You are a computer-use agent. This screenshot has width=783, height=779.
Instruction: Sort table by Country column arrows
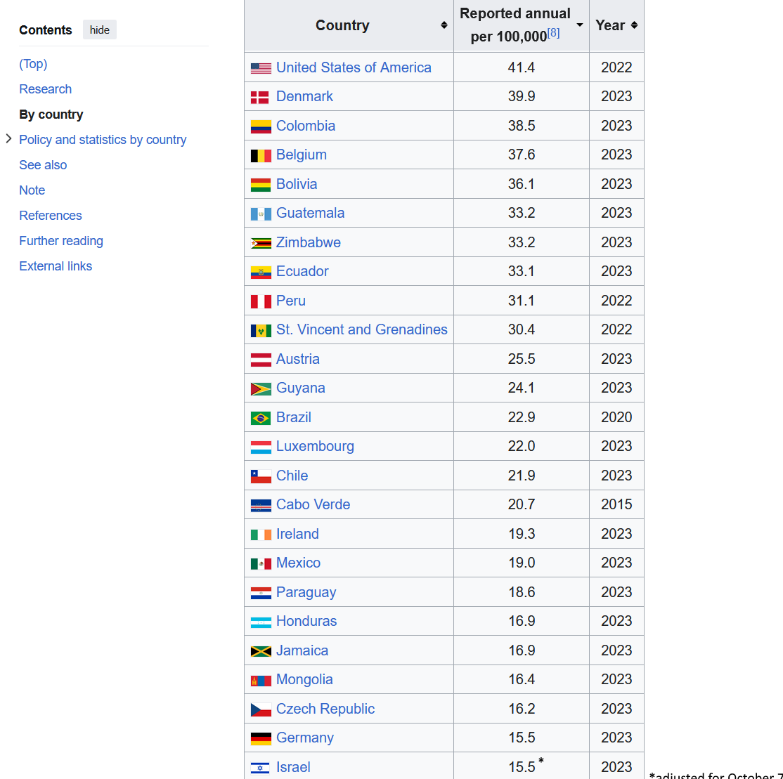click(x=444, y=25)
